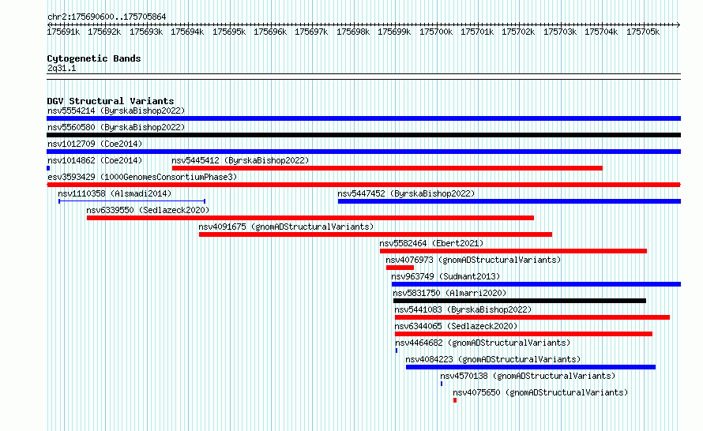This screenshot has width=703, height=431.
Task: Click the 2q31.1 cytogenetic band bar
Action: (x=363, y=77)
